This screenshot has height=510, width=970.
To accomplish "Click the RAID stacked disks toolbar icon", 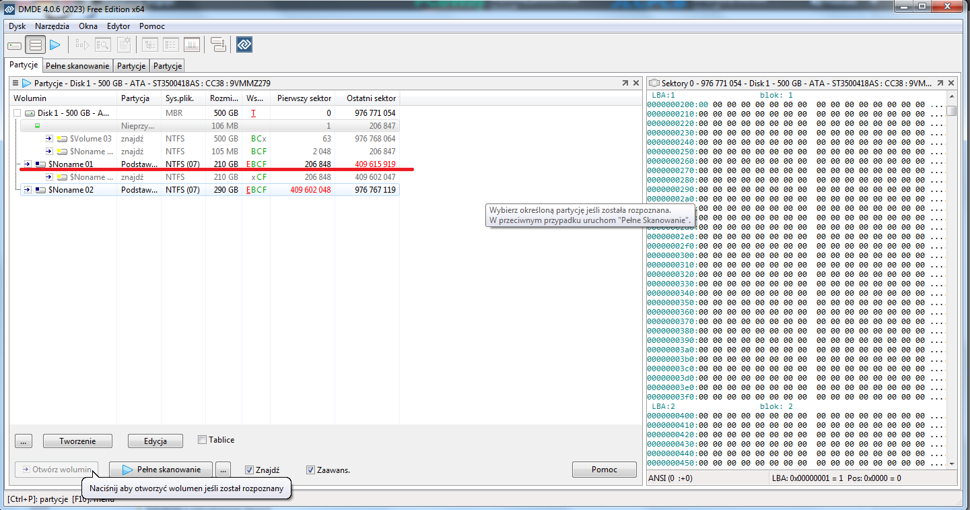I will 218,45.
